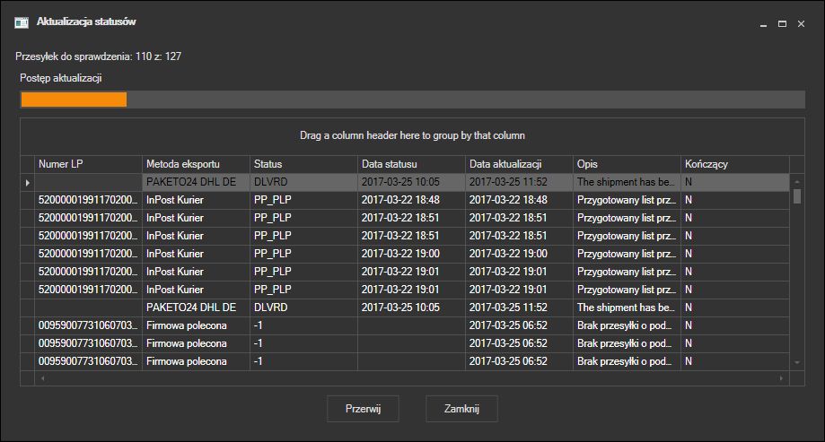The image size is (825, 442).
Task: Click the Zamknij button
Action: (x=461, y=409)
